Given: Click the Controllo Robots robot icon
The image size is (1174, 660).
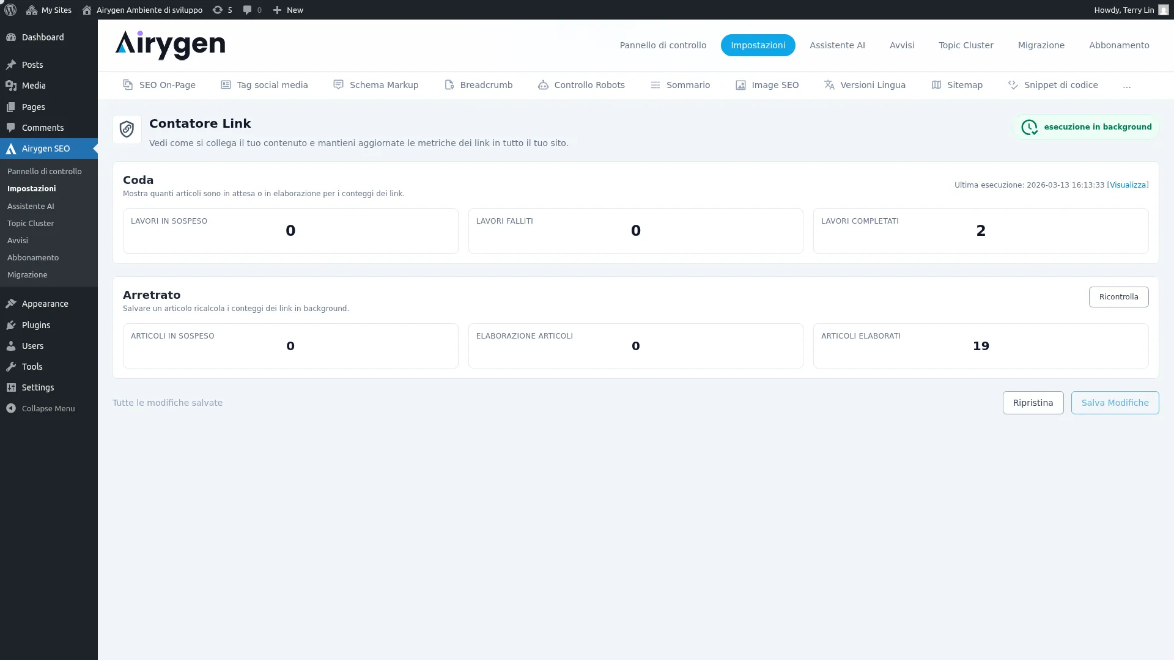Looking at the screenshot, I should click(x=543, y=85).
